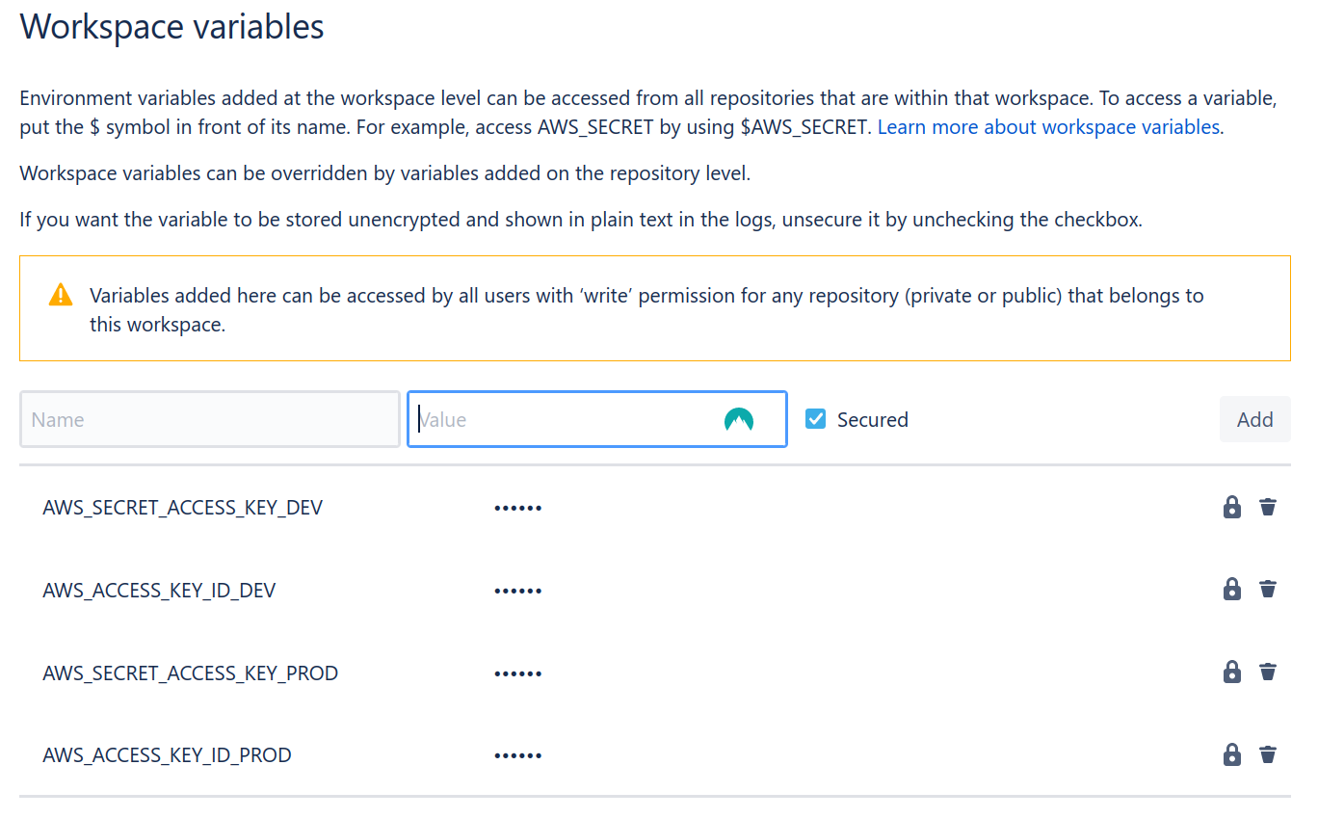This screenshot has height=818, width=1318.
Task: Uncheck the Secured checkbox
Action: point(816,419)
